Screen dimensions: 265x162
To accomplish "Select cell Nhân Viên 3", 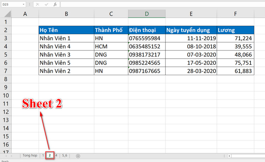I will [x=66, y=55].
